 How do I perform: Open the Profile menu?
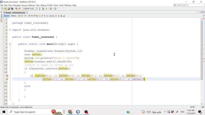coord(50,5)
